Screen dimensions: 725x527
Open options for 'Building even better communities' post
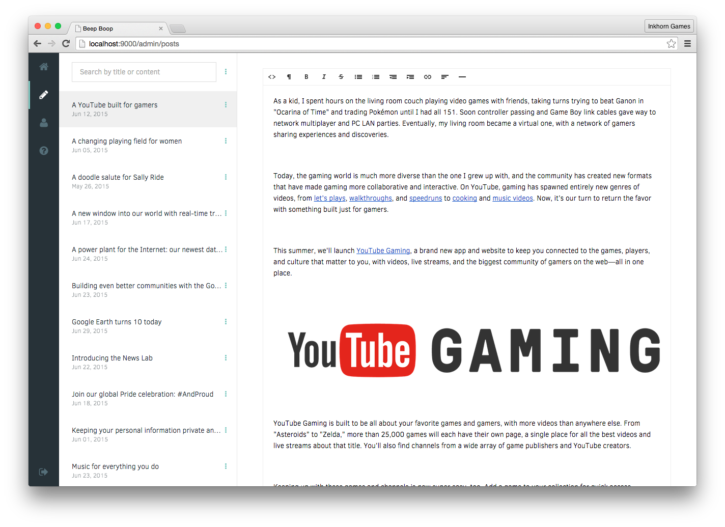coord(226,286)
